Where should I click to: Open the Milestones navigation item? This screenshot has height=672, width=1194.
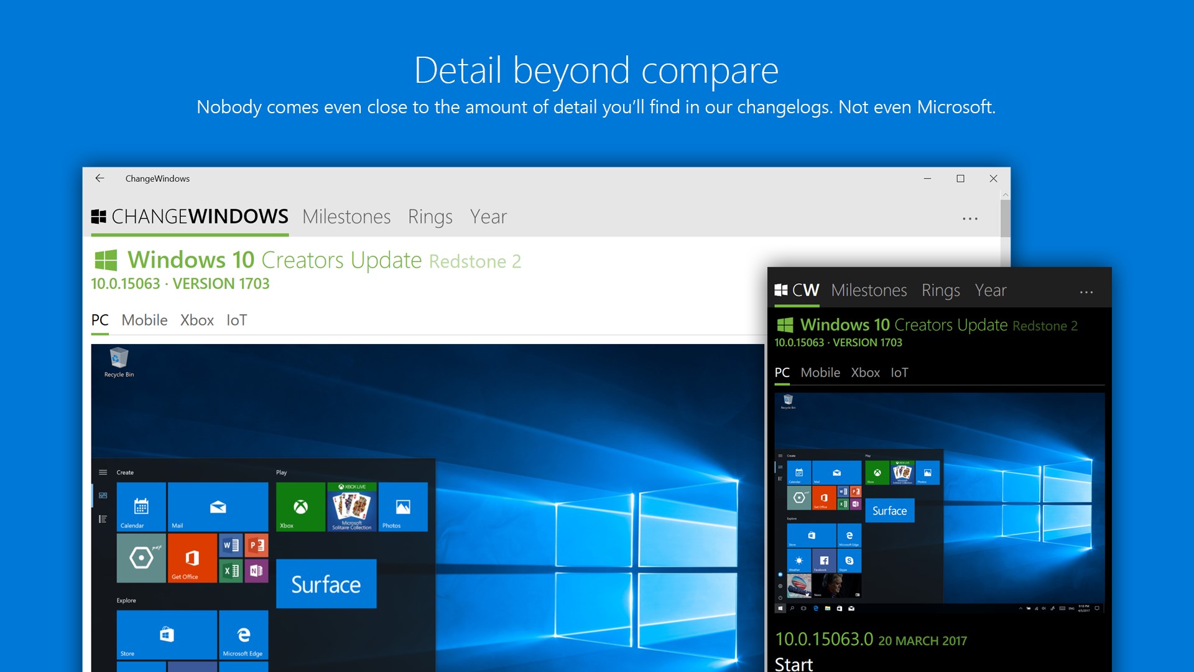(x=346, y=217)
